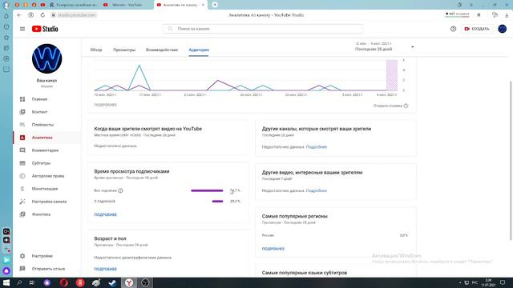Open OBS Studio from the taskbar
The image size is (513, 288).
point(145,282)
